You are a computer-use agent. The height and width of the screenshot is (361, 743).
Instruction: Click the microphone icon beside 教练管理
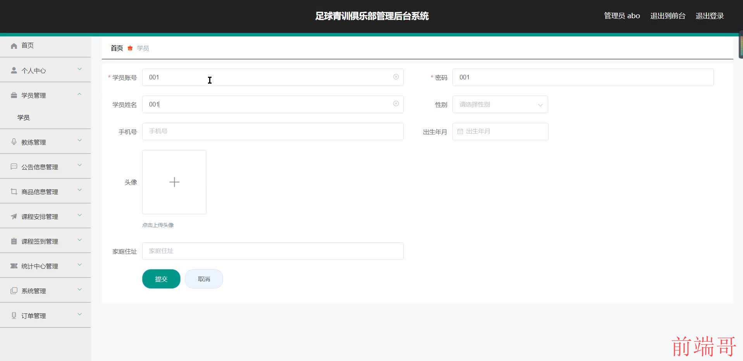tap(14, 142)
